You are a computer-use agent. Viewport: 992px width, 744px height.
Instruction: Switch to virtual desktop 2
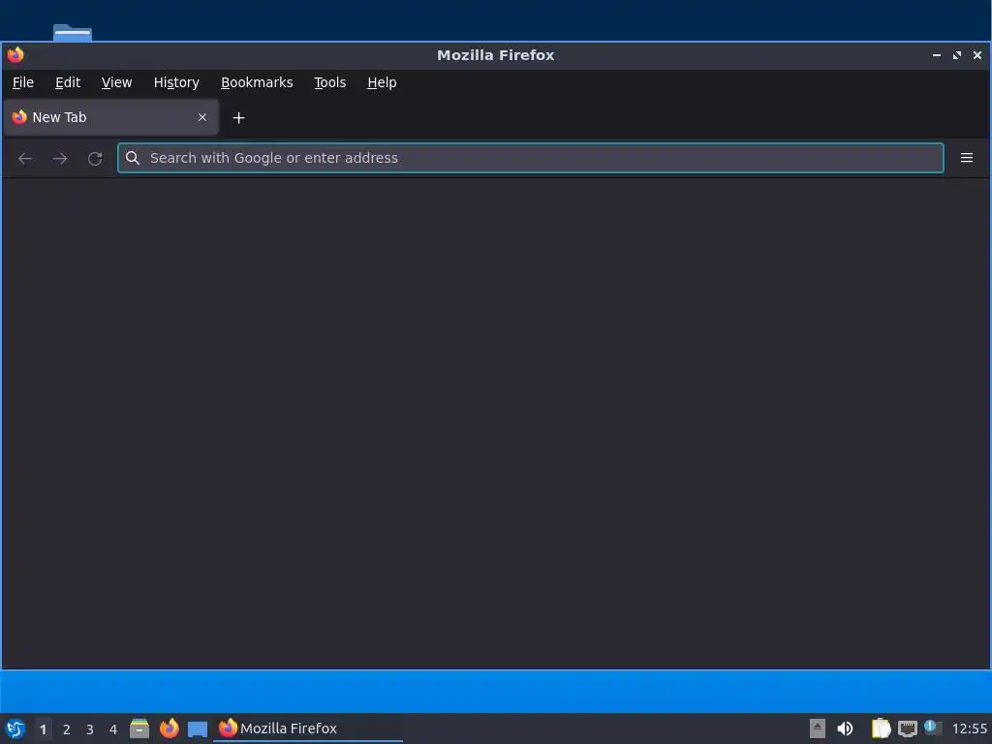coord(67,729)
